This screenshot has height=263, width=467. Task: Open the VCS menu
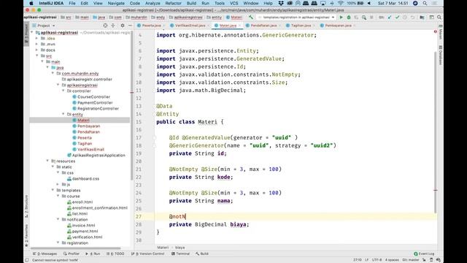(234, 3)
